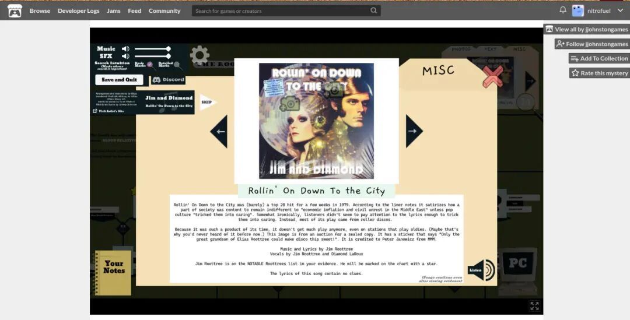The height and width of the screenshot is (320, 630).
Task: Click the right camera icon on album cover
Action: (335, 90)
